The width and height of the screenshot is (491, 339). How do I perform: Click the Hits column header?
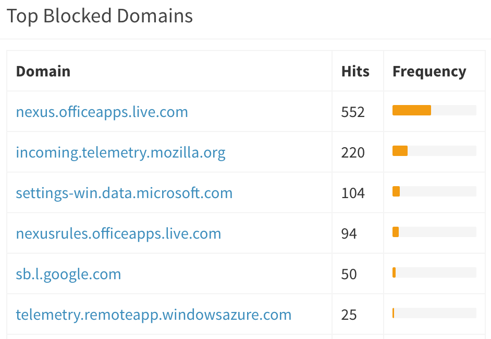[x=355, y=71]
